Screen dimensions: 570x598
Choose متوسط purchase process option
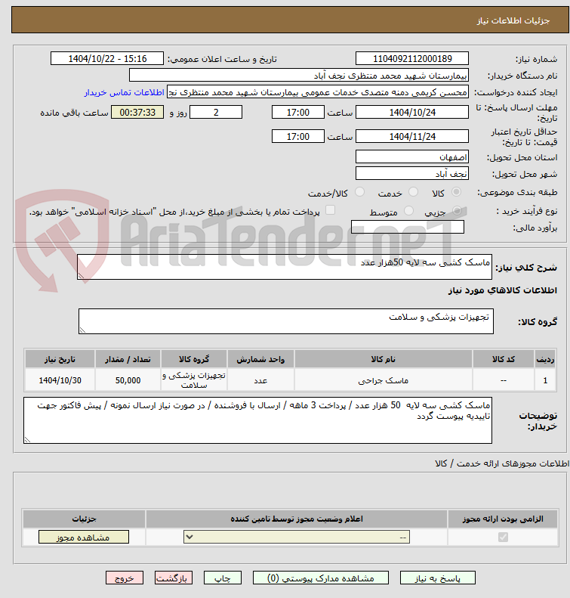[408, 210]
